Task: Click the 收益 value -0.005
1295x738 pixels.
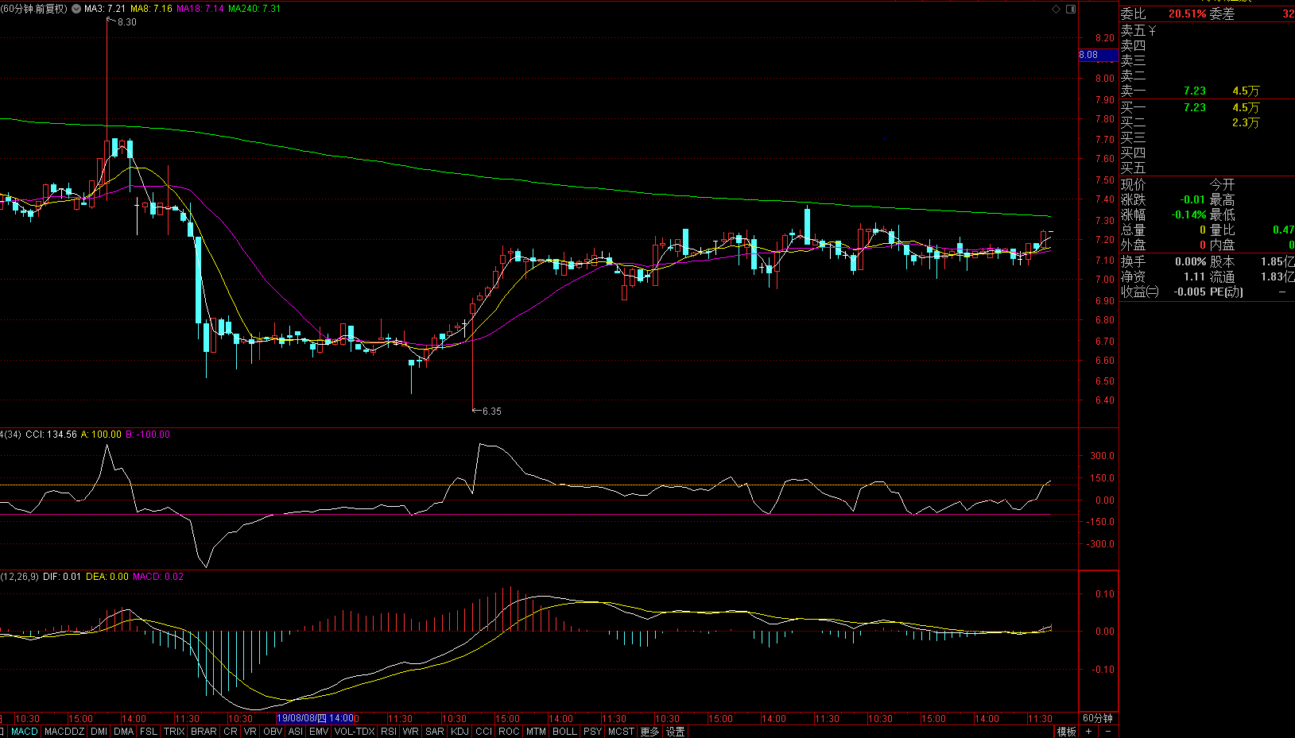Action: coord(1189,292)
